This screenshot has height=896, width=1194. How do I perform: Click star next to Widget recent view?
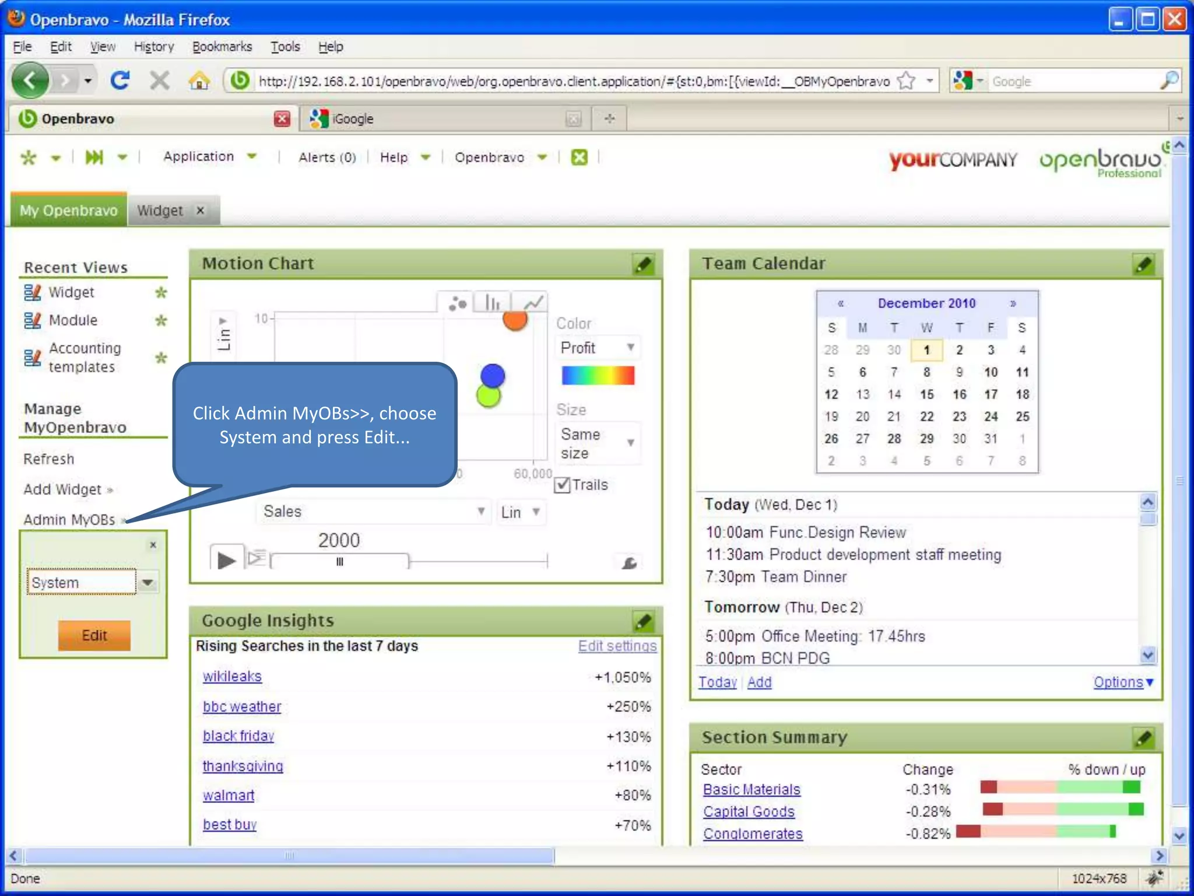click(x=161, y=292)
